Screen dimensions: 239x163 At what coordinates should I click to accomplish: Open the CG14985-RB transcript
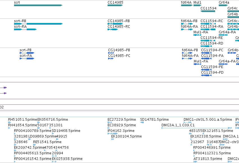tap(115, 24)
